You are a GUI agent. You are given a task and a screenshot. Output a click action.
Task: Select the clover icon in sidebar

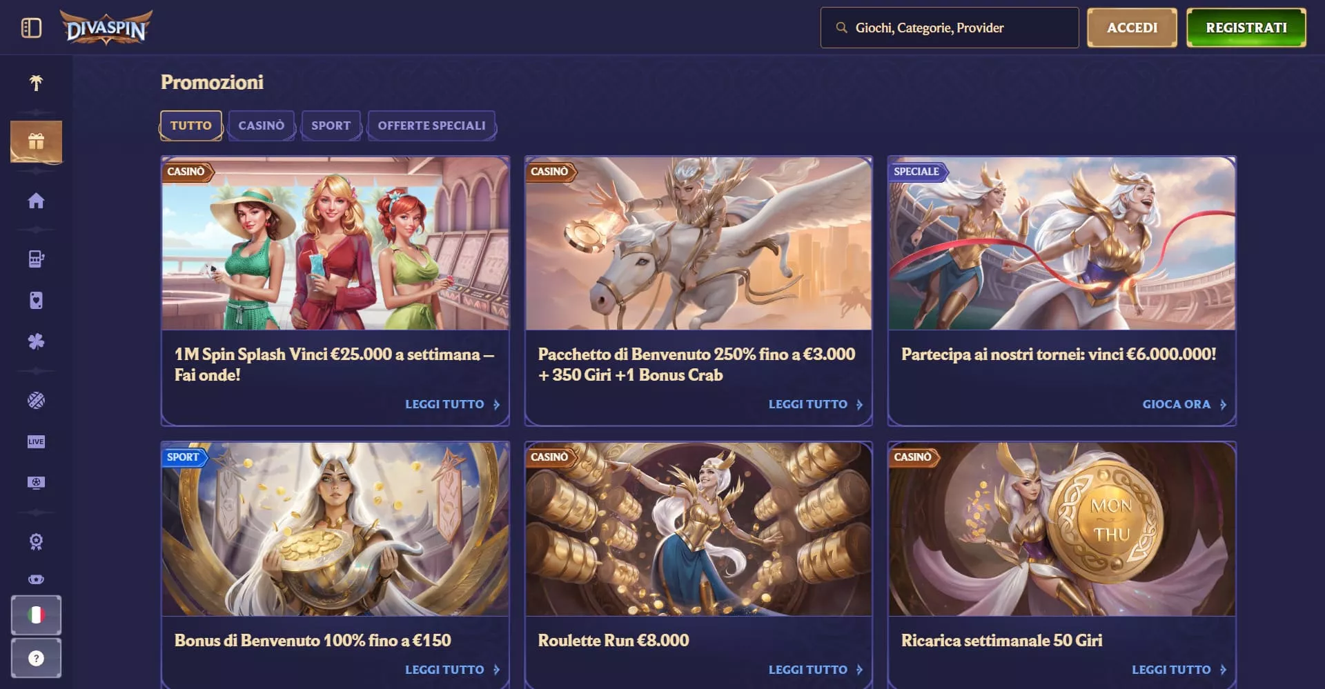(36, 341)
